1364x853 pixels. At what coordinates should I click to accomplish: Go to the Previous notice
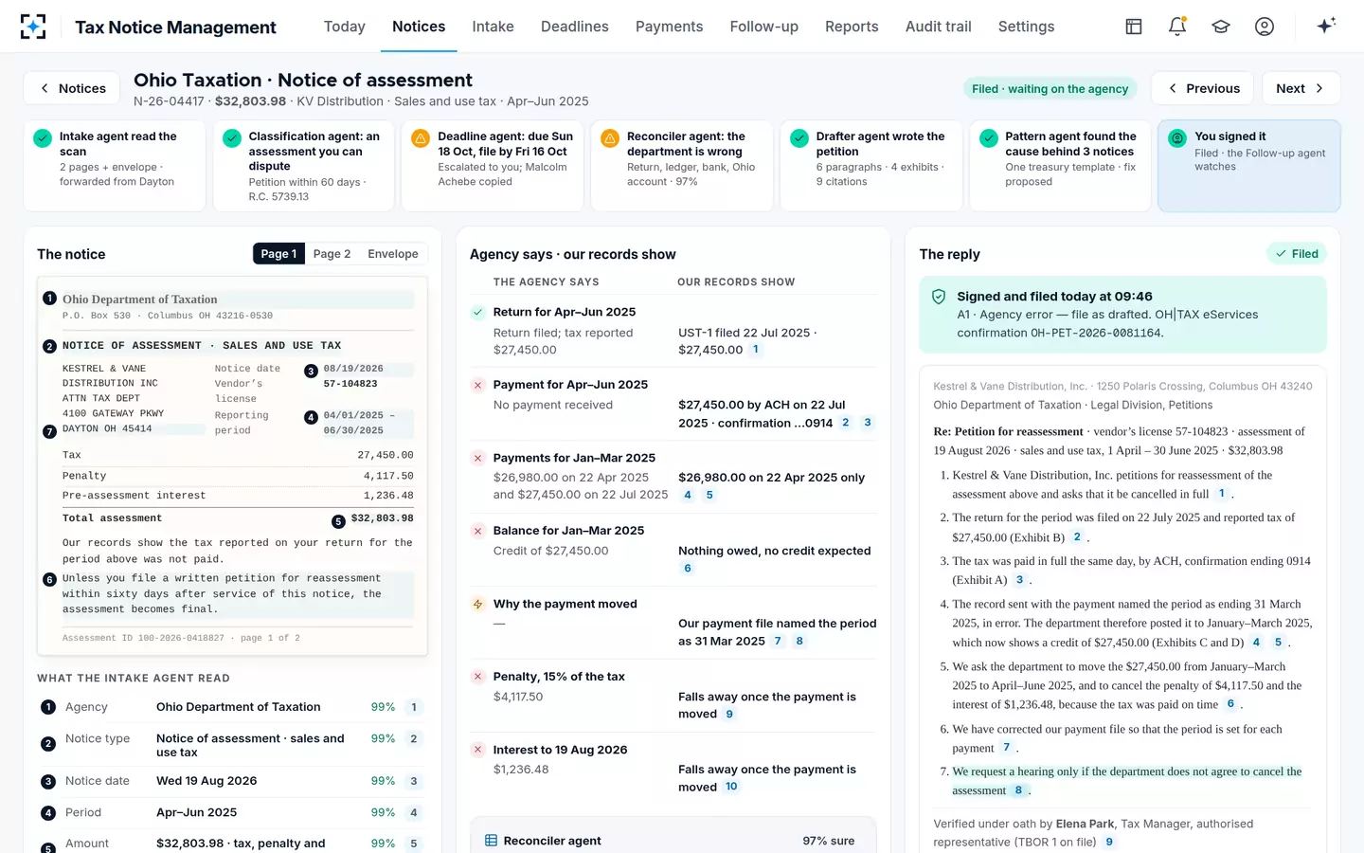coord(1203,88)
